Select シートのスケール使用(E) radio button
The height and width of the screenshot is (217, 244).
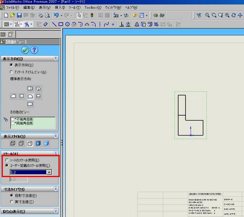click(x=7, y=160)
